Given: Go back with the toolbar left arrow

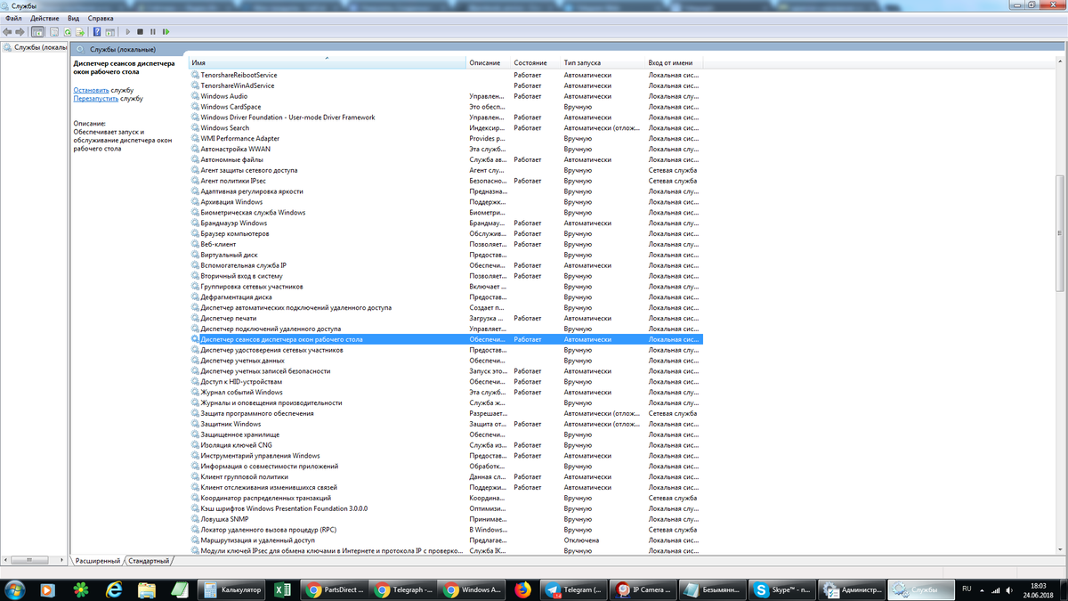Looking at the screenshot, I should click(7, 32).
